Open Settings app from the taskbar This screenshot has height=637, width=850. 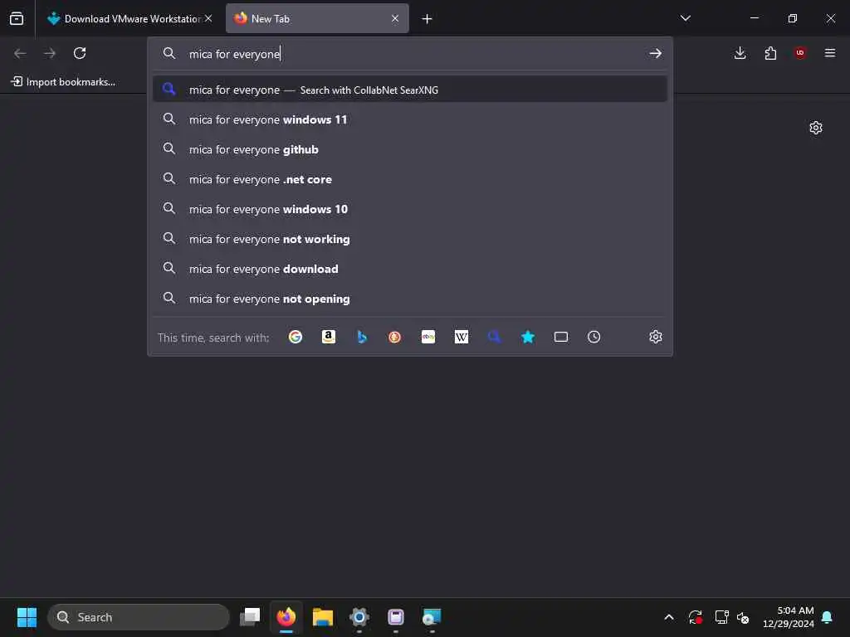coord(359,617)
